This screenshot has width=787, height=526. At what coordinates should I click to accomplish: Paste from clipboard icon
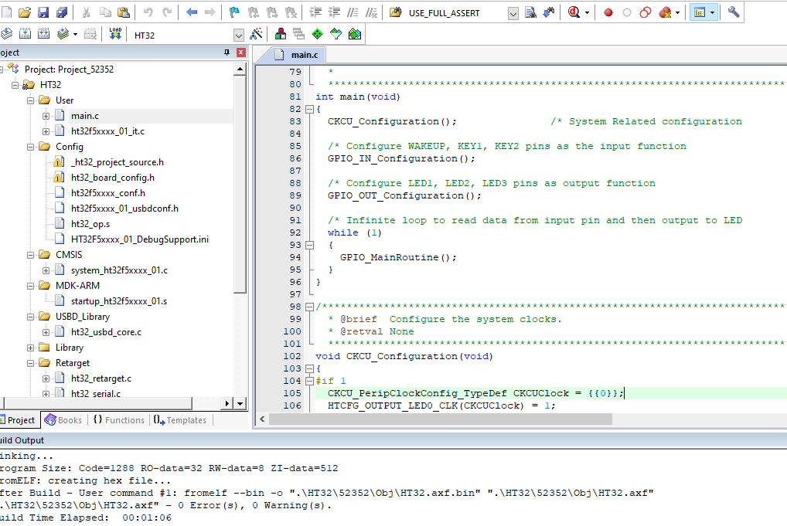tap(124, 12)
